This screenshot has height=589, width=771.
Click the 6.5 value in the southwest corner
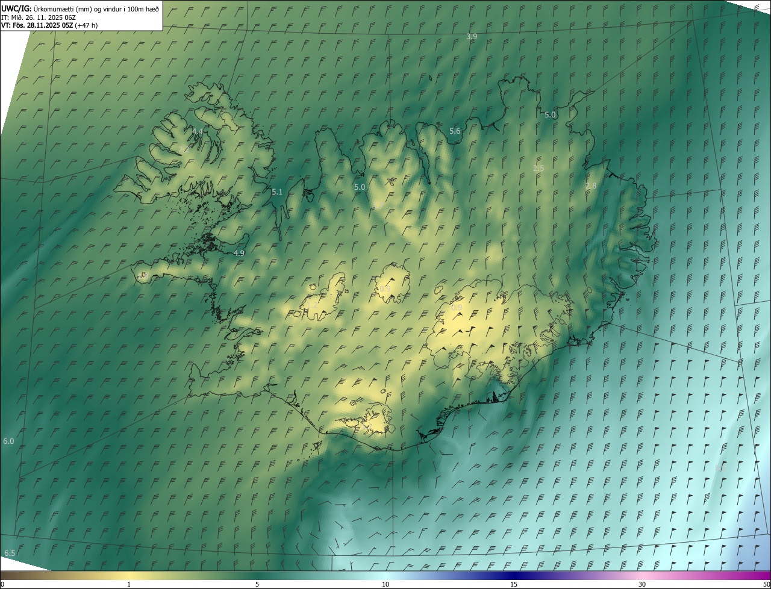[x=10, y=553]
